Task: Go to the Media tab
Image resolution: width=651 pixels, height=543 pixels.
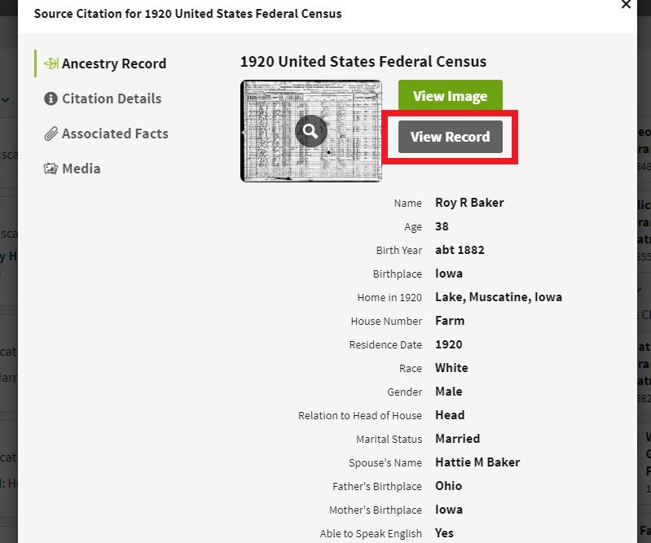Action: (81, 169)
